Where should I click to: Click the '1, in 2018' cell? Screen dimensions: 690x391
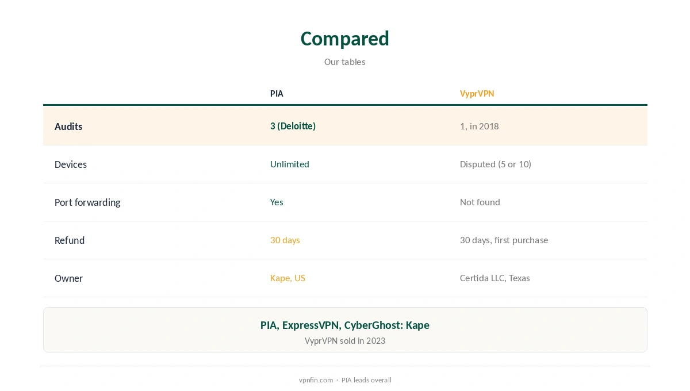pos(479,126)
